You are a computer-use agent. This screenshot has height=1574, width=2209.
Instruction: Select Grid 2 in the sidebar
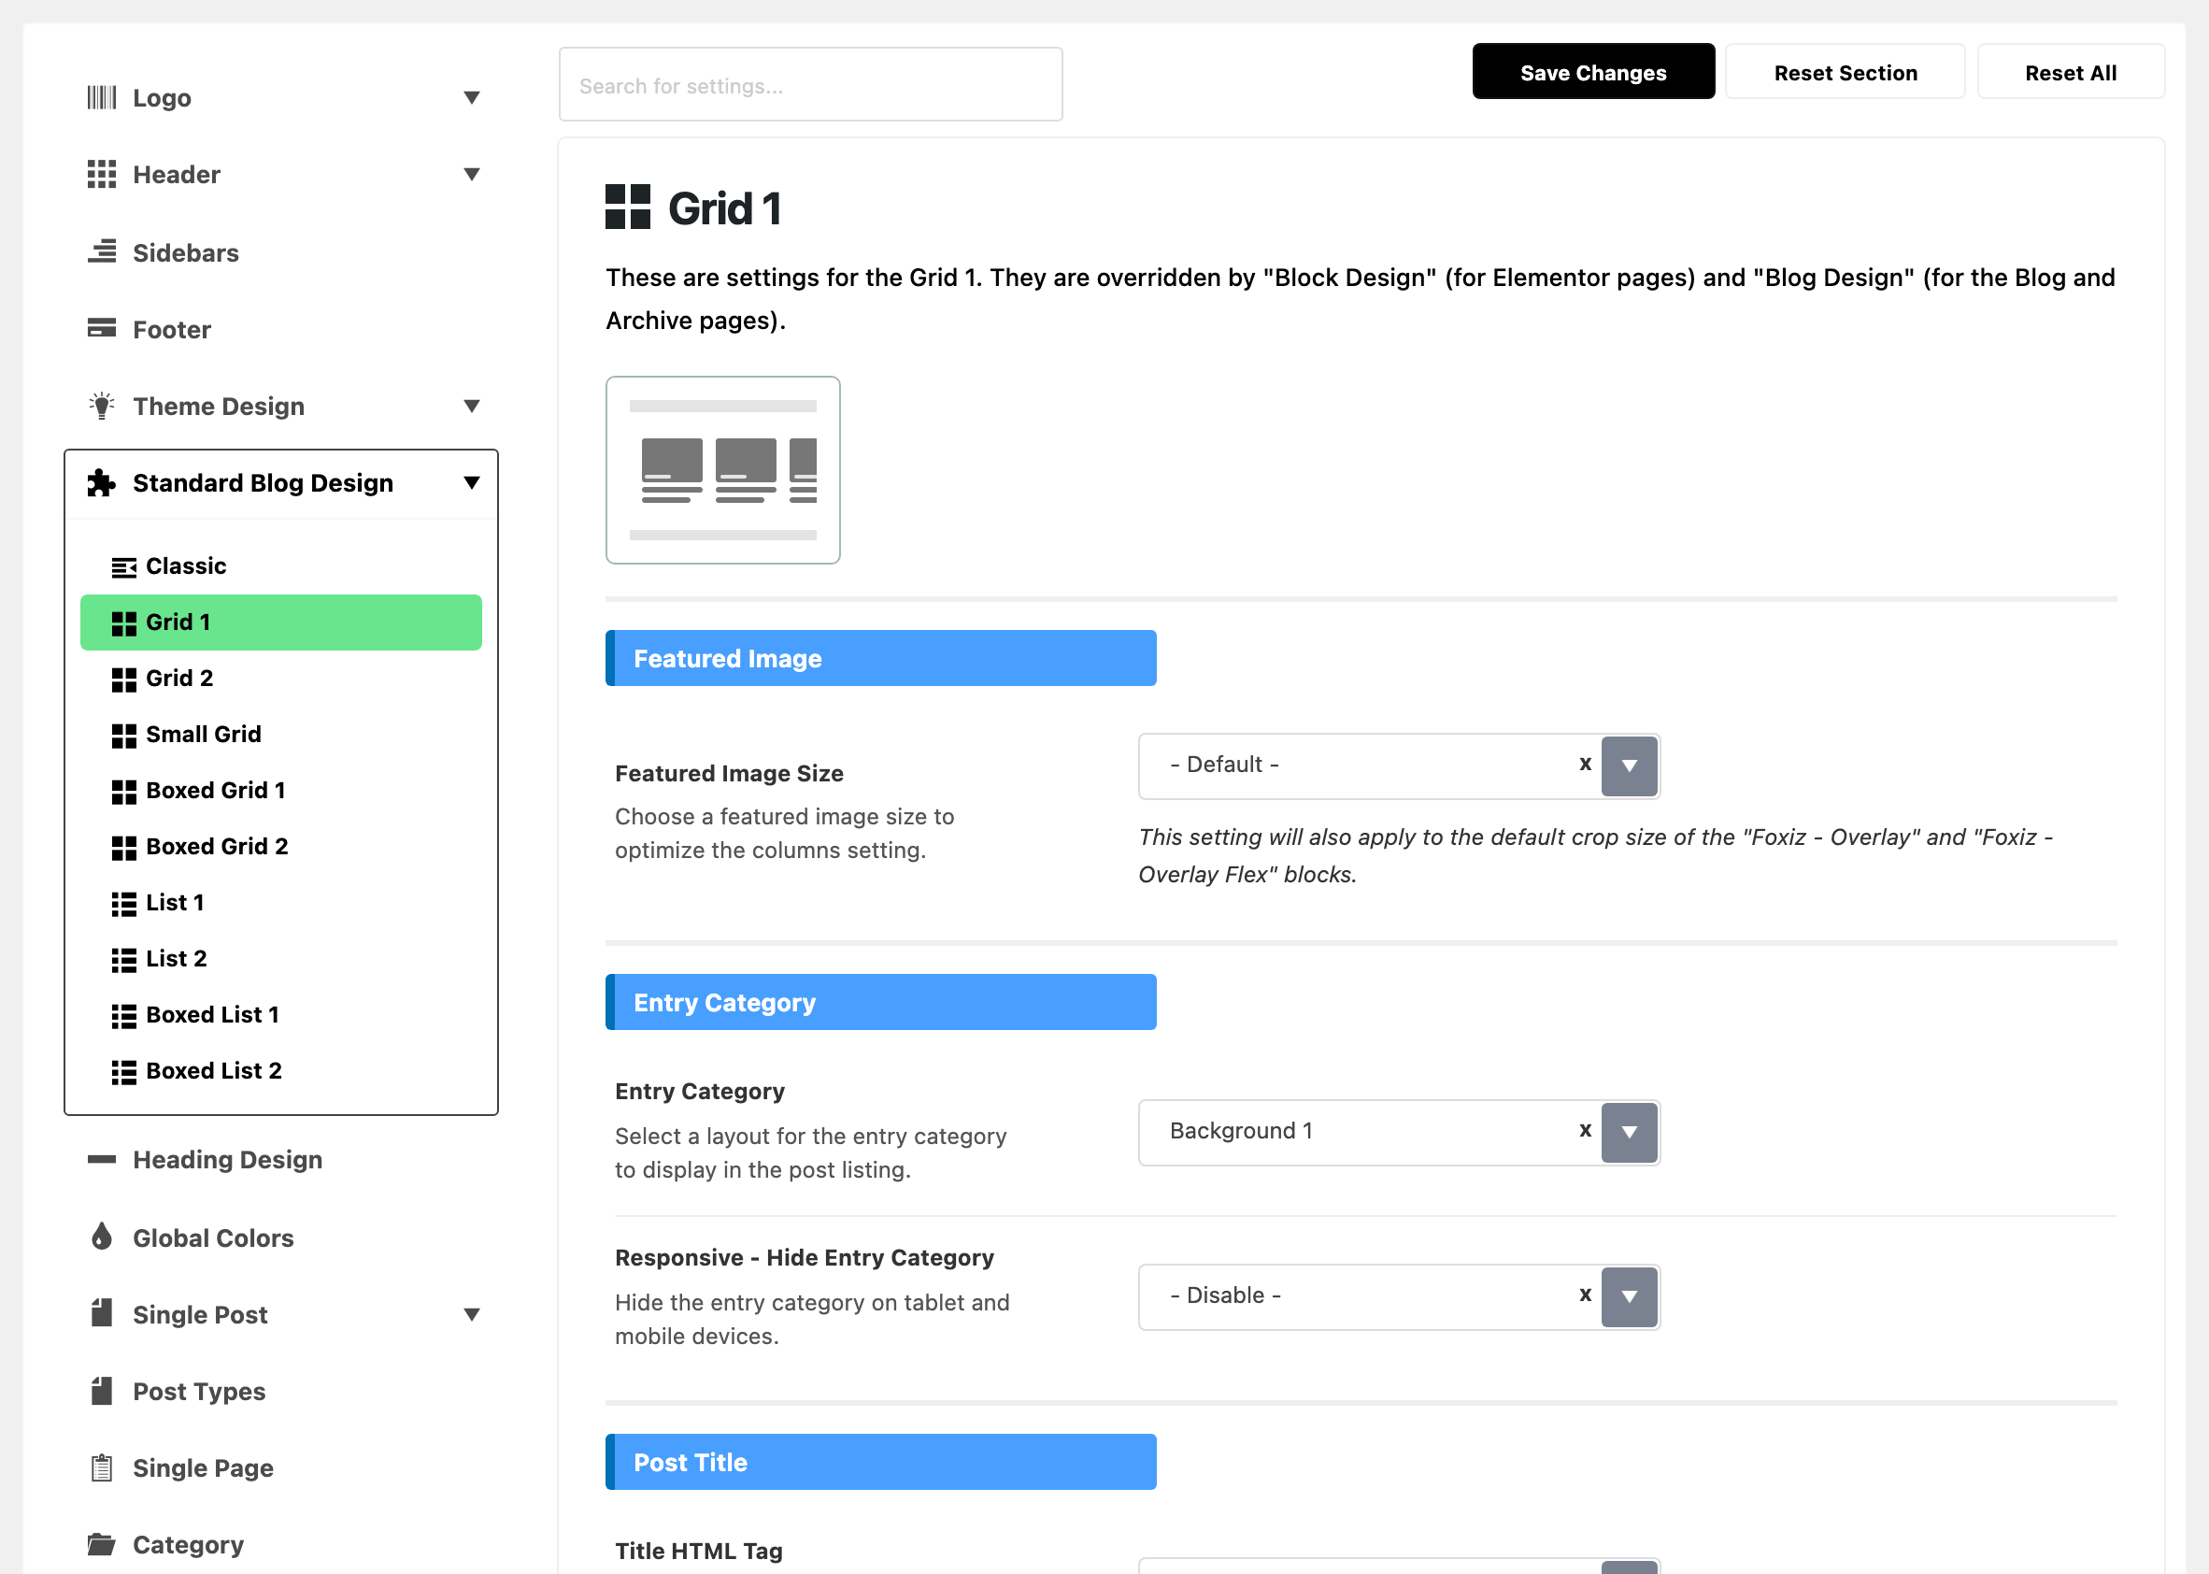[x=281, y=679]
